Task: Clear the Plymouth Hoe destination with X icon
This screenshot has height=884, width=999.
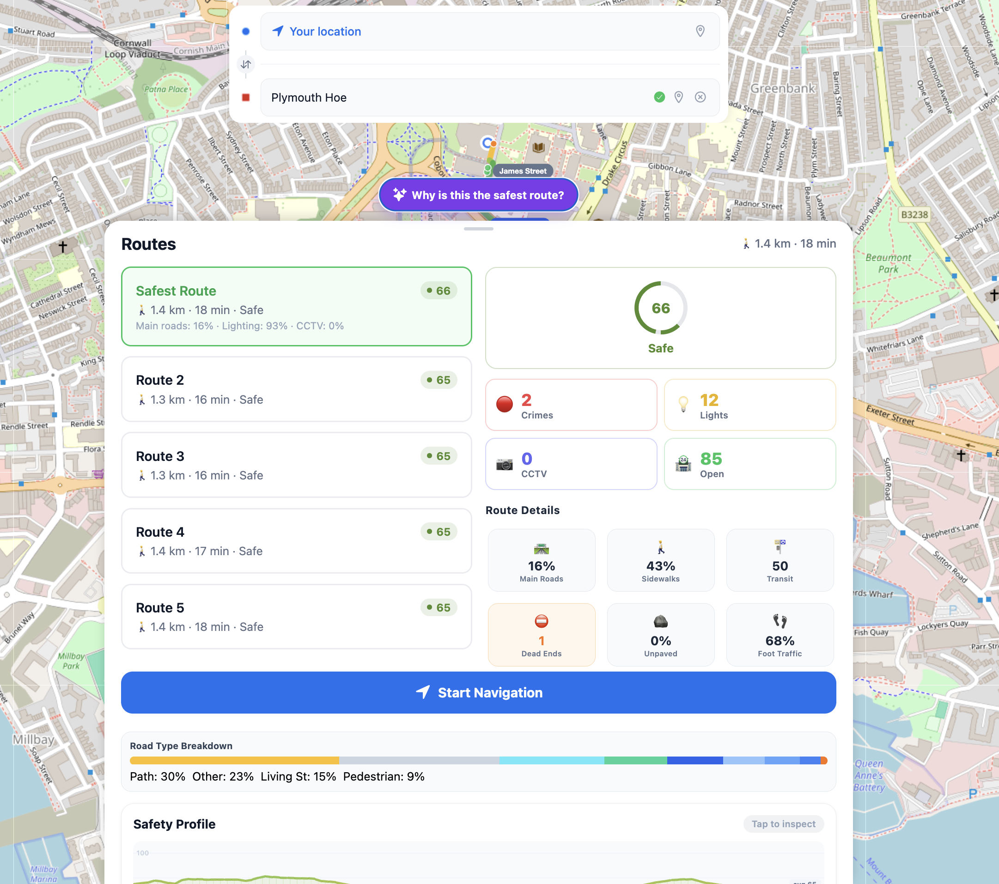Action: 700,97
